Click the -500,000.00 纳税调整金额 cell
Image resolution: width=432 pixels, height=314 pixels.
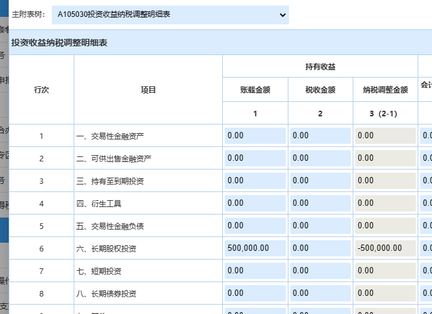pyautogui.click(x=385, y=248)
